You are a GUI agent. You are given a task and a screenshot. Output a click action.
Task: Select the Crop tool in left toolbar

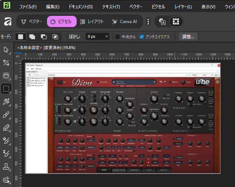pos(6,63)
